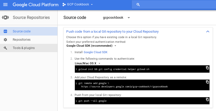Copy the gcloud init command
This screenshot has width=216, height=111.
click(x=207, y=68)
